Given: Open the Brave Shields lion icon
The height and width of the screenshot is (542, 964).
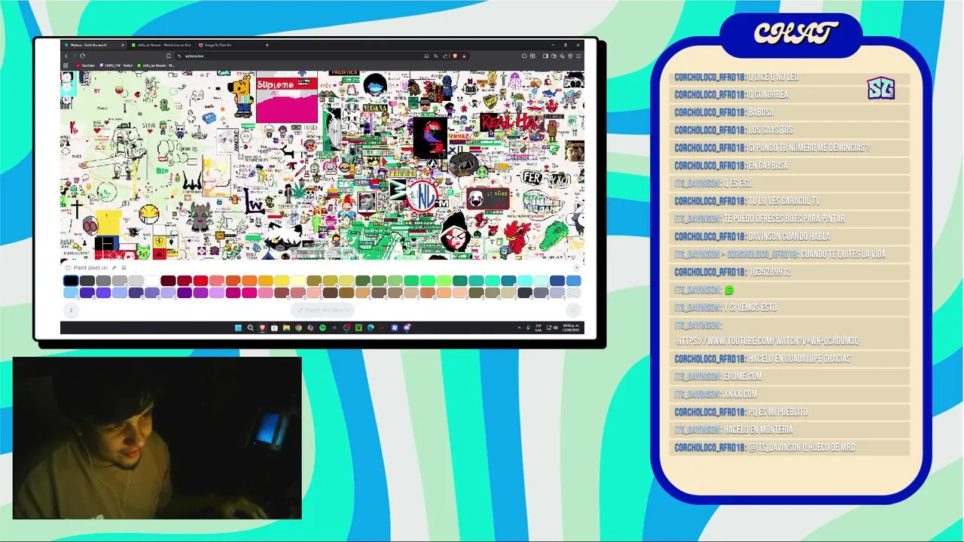Looking at the screenshot, I should coord(454,56).
